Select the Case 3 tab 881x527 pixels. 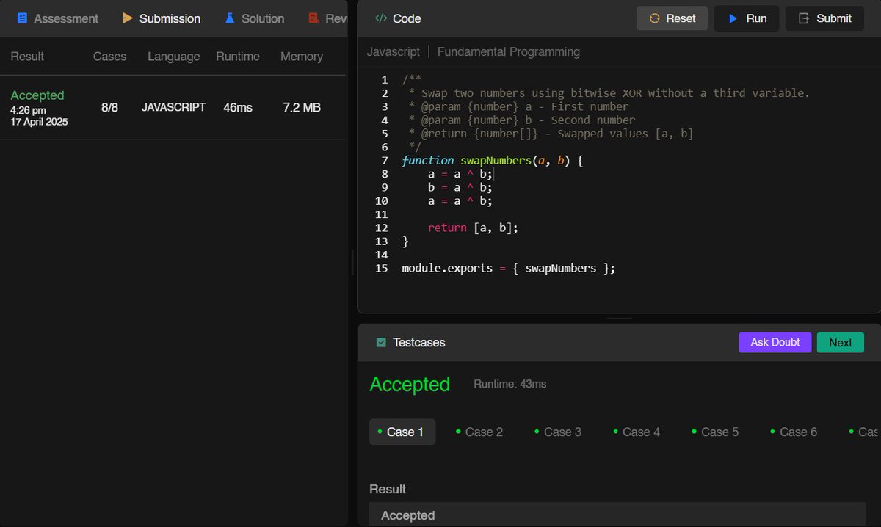click(x=558, y=432)
